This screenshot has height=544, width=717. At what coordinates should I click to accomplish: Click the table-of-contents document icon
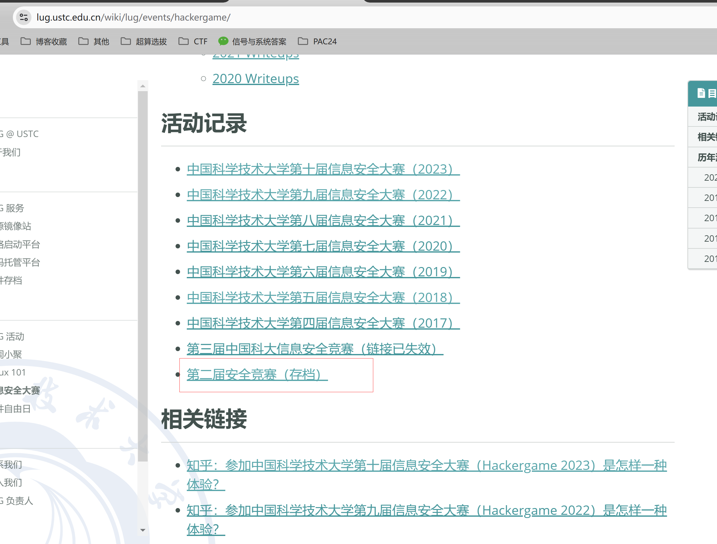click(x=701, y=93)
